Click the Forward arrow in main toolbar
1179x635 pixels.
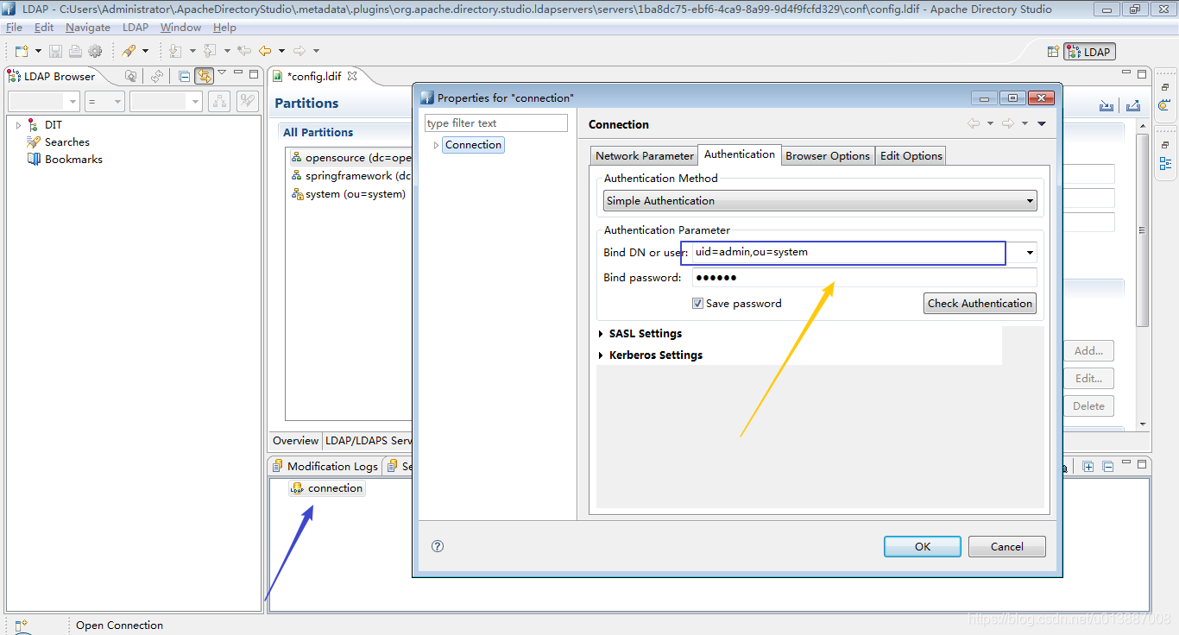(x=299, y=52)
